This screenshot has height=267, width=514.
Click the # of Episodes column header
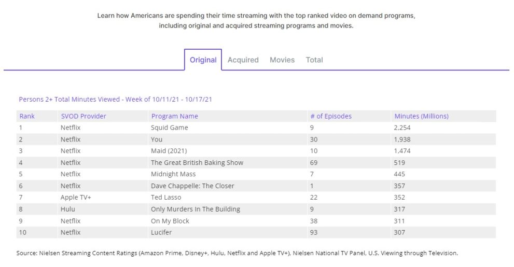pyautogui.click(x=330, y=116)
